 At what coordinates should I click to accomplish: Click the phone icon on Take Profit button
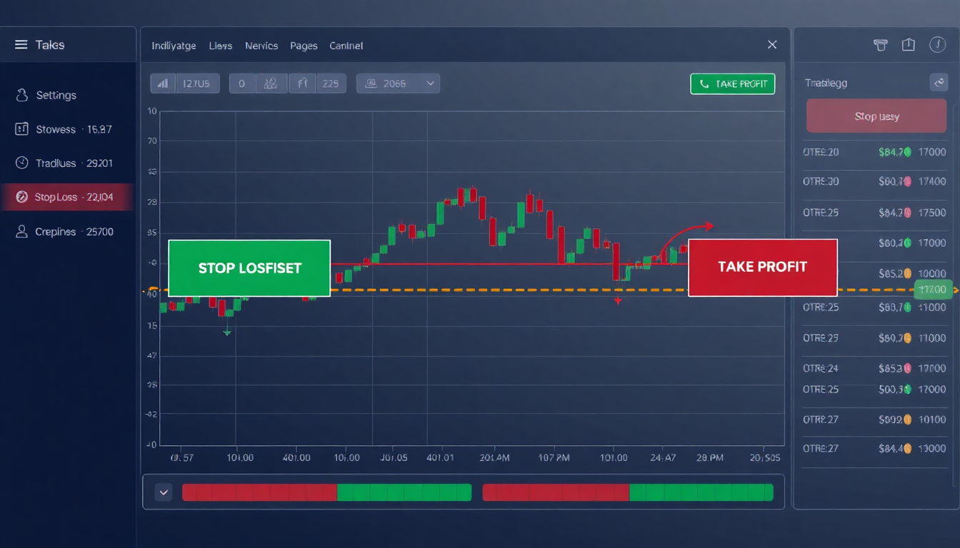(x=704, y=84)
